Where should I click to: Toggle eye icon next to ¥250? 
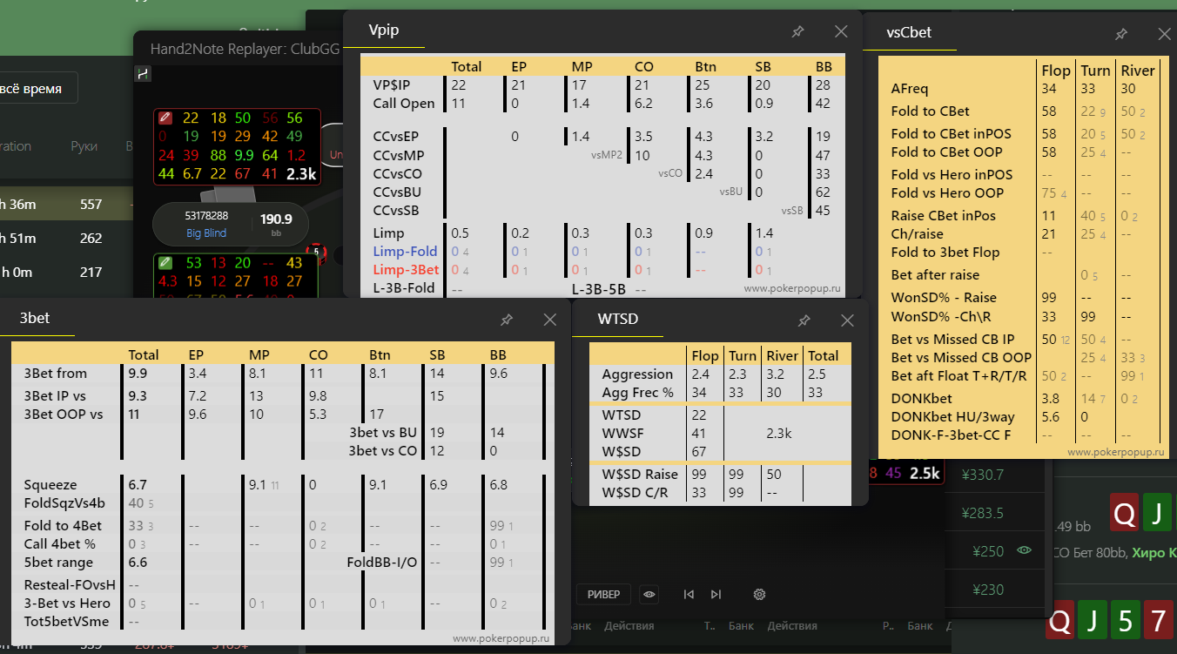point(1024,550)
